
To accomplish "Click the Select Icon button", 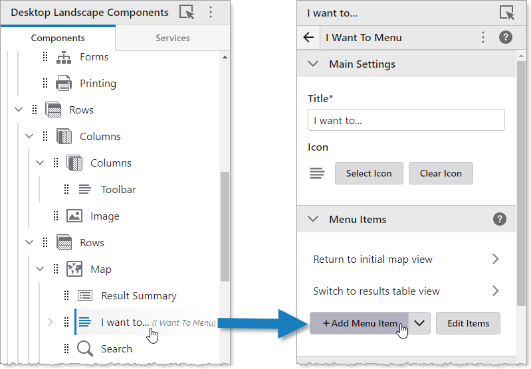I will pos(369,173).
